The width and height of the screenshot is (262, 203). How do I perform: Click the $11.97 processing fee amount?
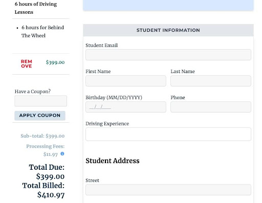(x=51, y=154)
